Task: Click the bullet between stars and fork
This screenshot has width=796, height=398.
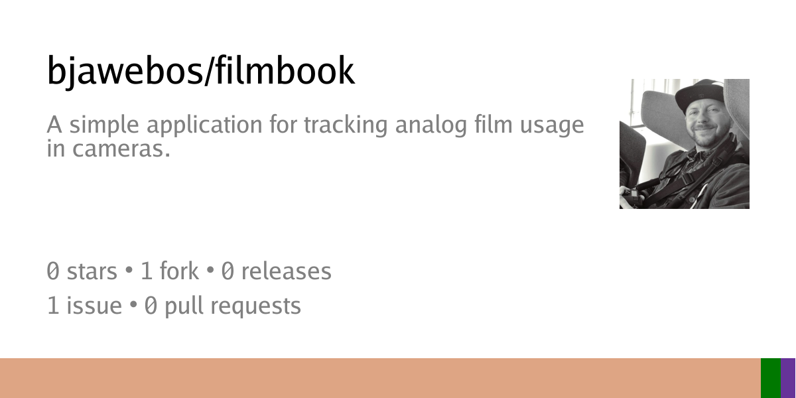Action: pyautogui.click(x=129, y=272)
